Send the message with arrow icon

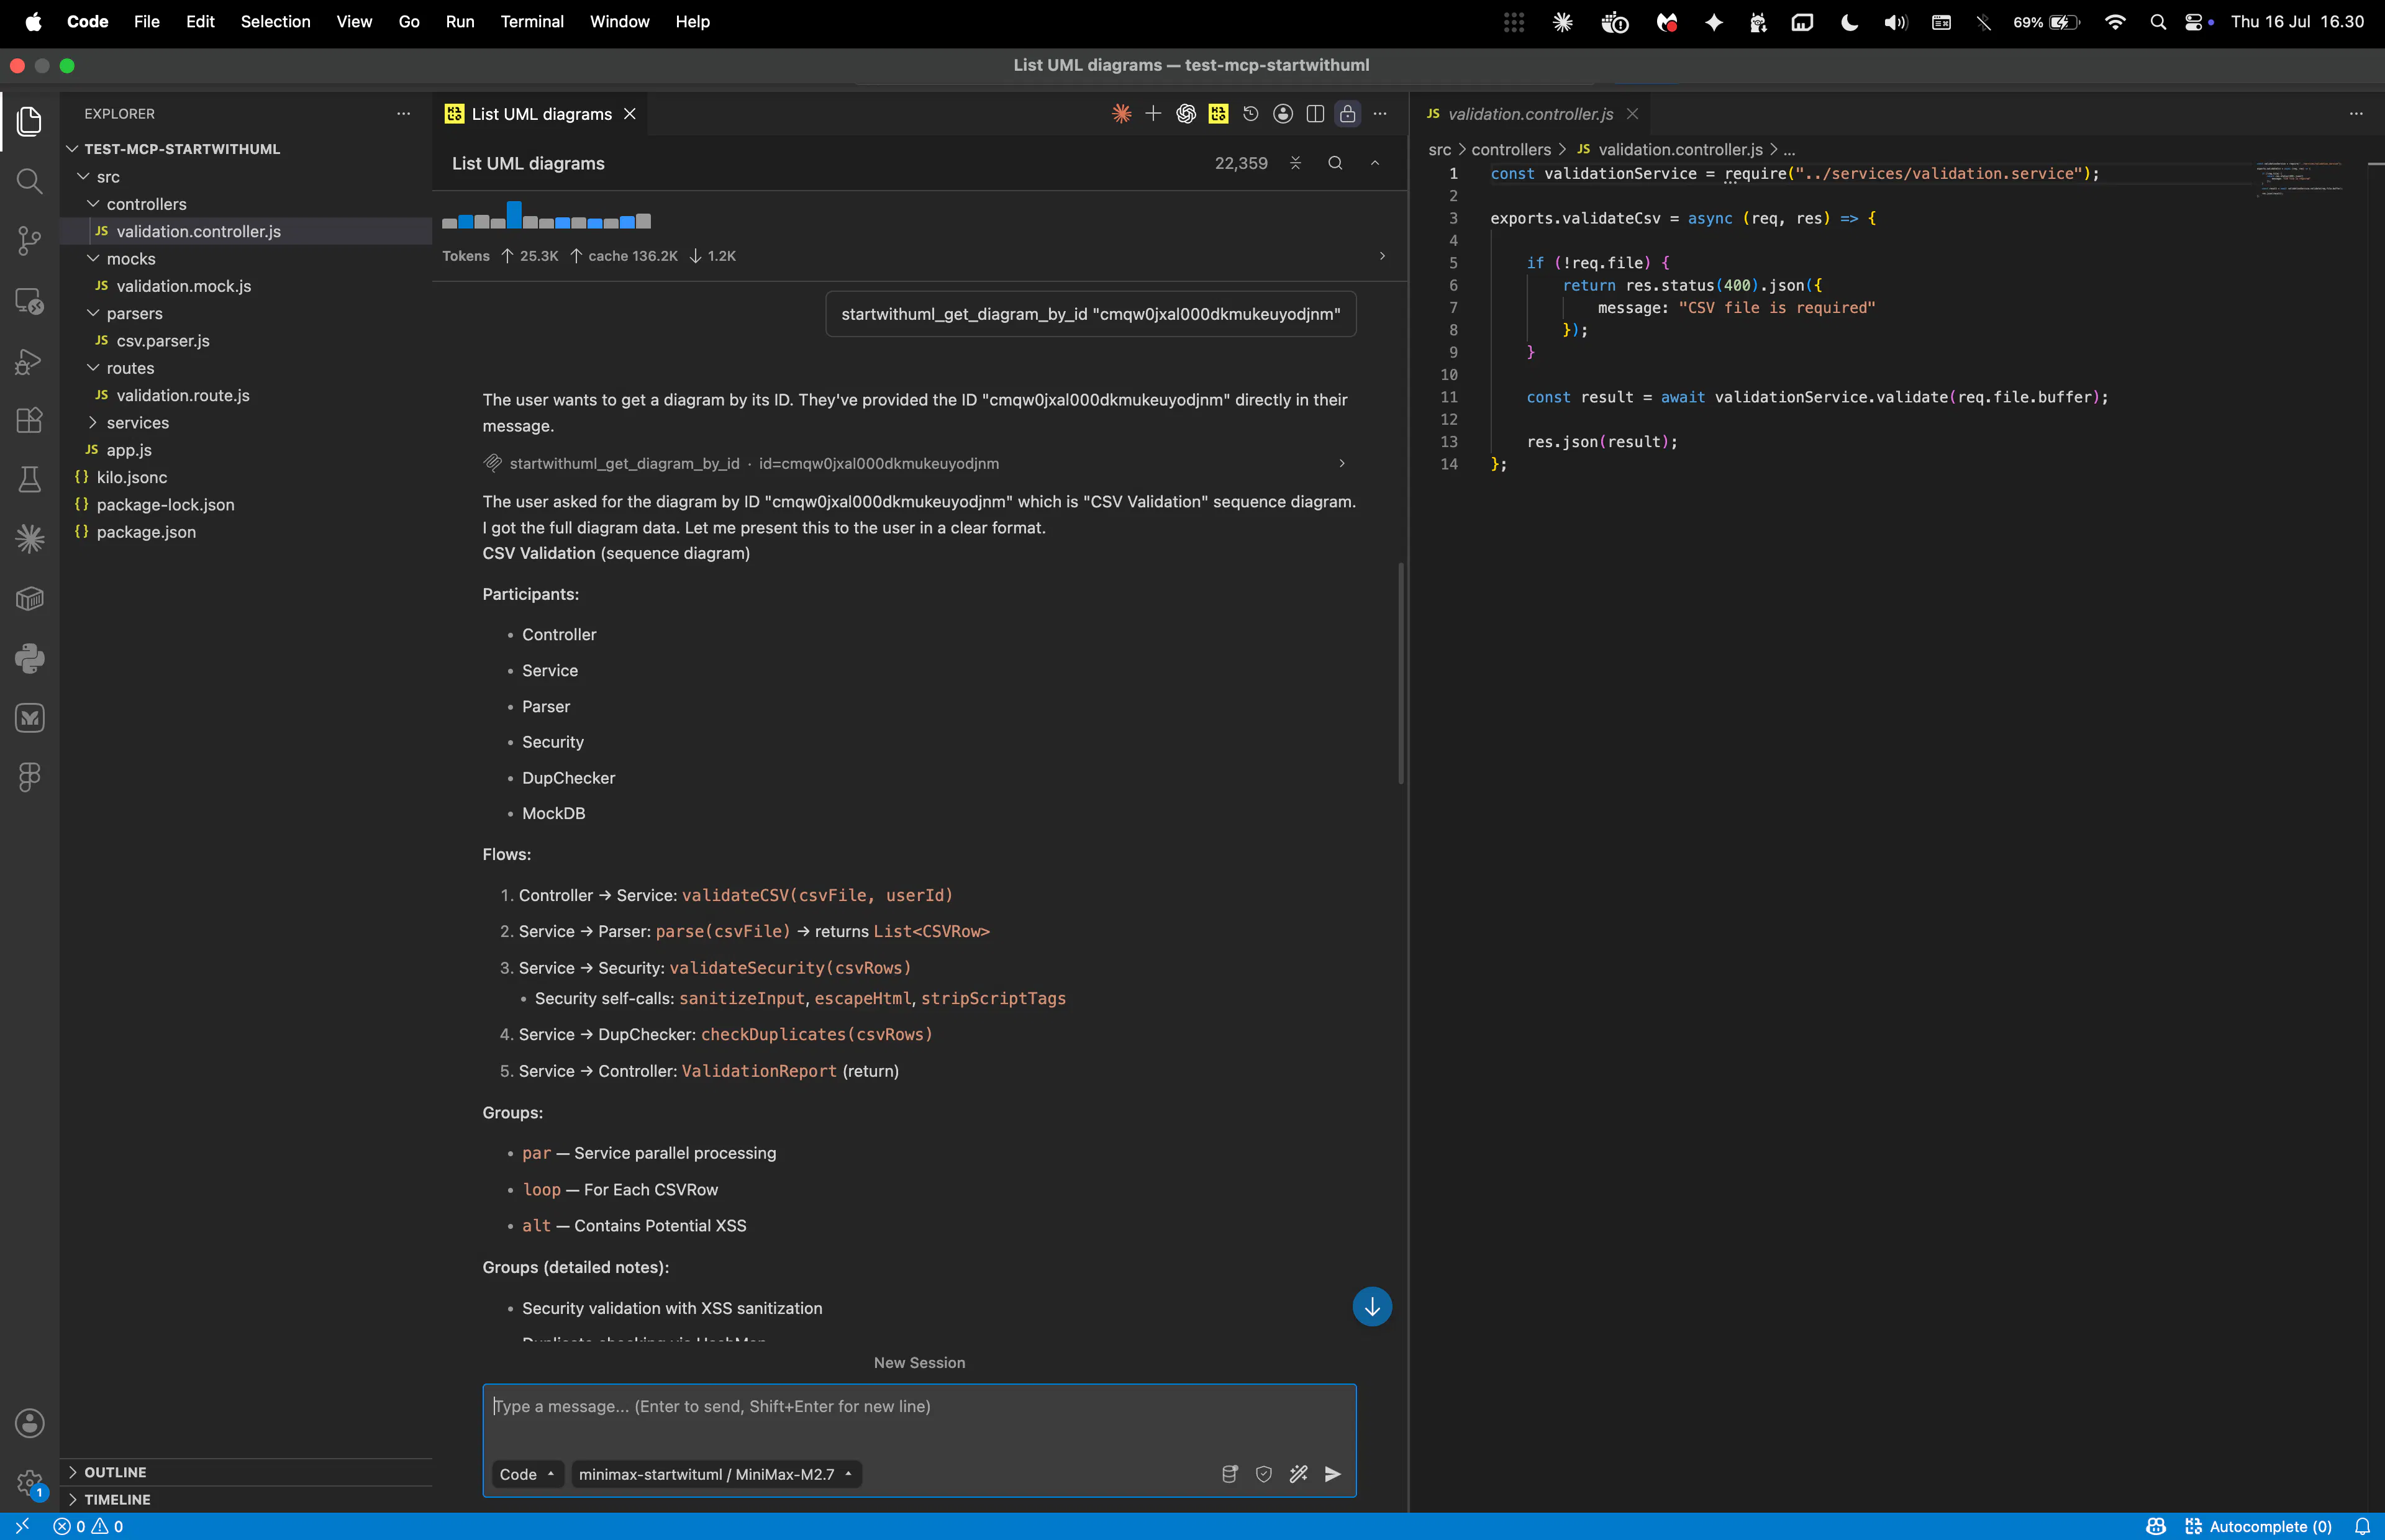coord(1332,1474)
